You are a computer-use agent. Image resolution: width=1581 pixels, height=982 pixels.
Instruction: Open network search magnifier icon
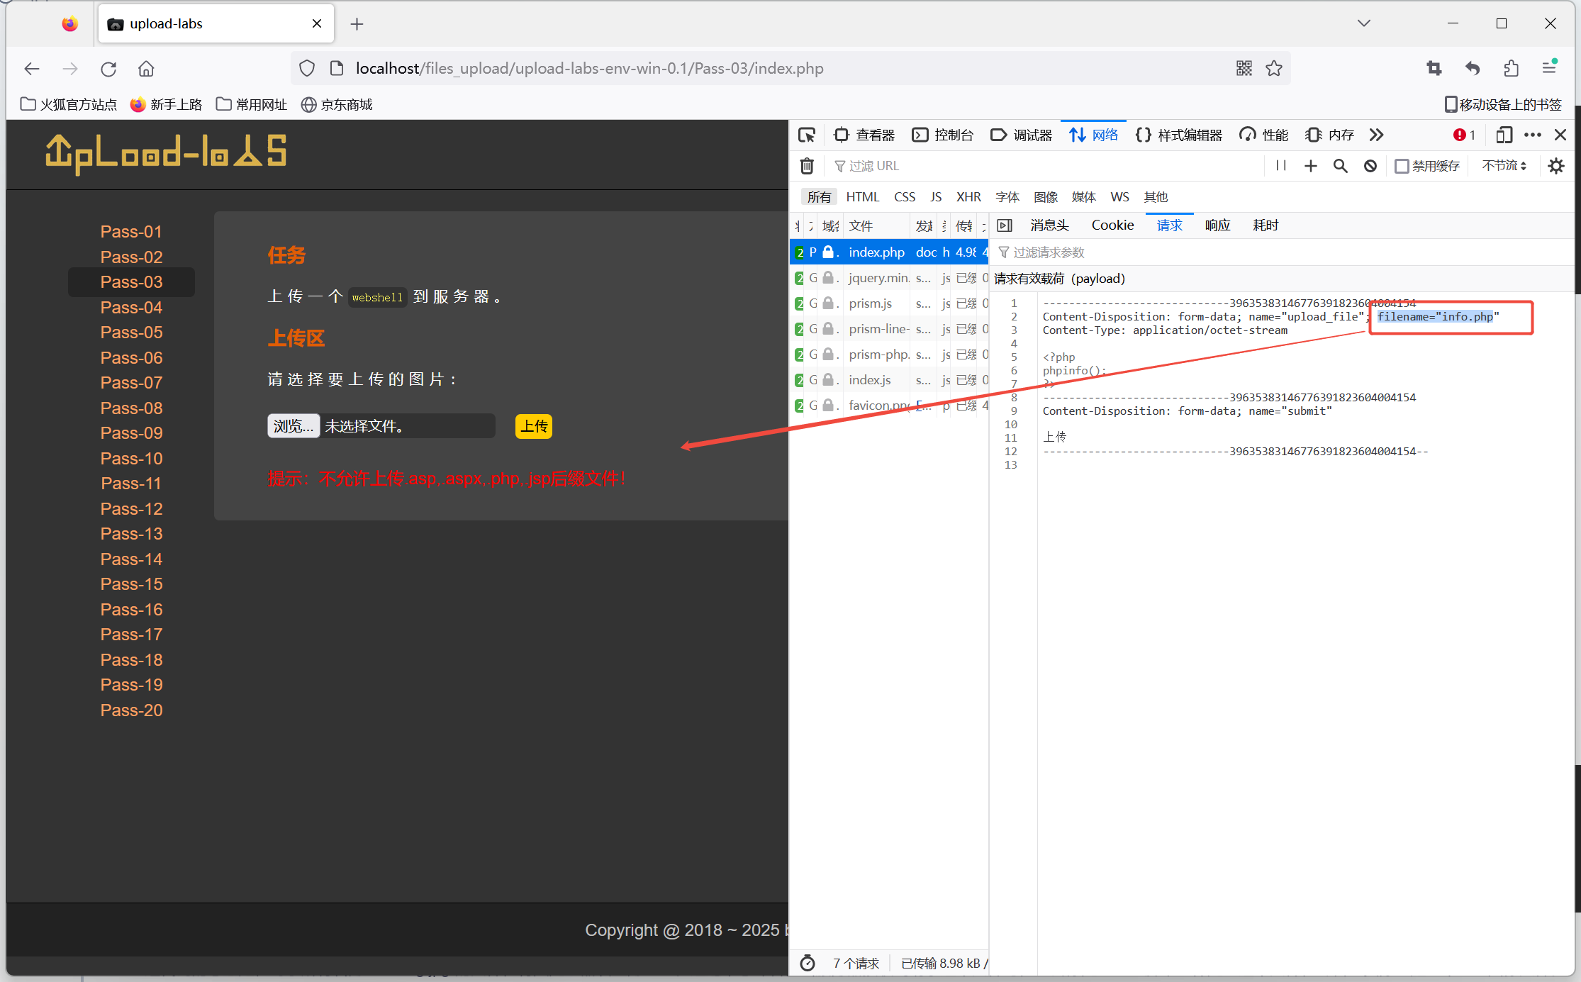[1340, 166]
